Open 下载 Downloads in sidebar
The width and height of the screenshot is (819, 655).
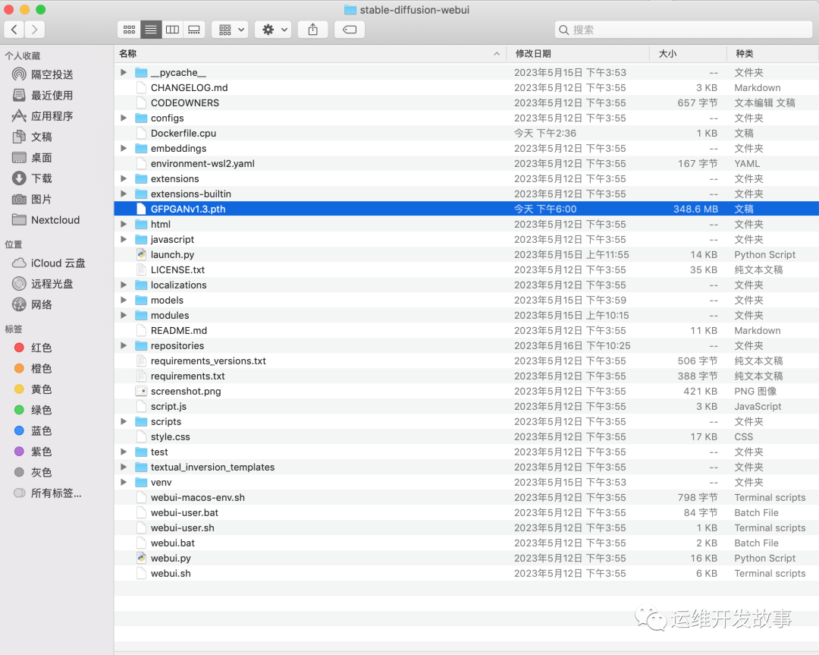(x=33, y=178)
